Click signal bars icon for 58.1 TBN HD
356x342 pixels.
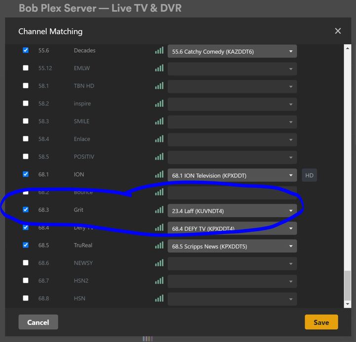point(159,86)
